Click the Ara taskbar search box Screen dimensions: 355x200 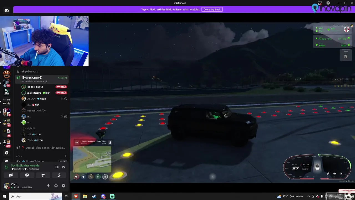tap(35, 196)
